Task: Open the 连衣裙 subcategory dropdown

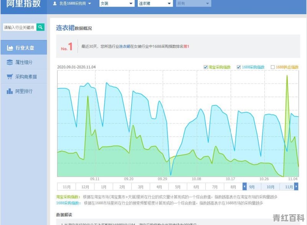Action: pos(155,3)
